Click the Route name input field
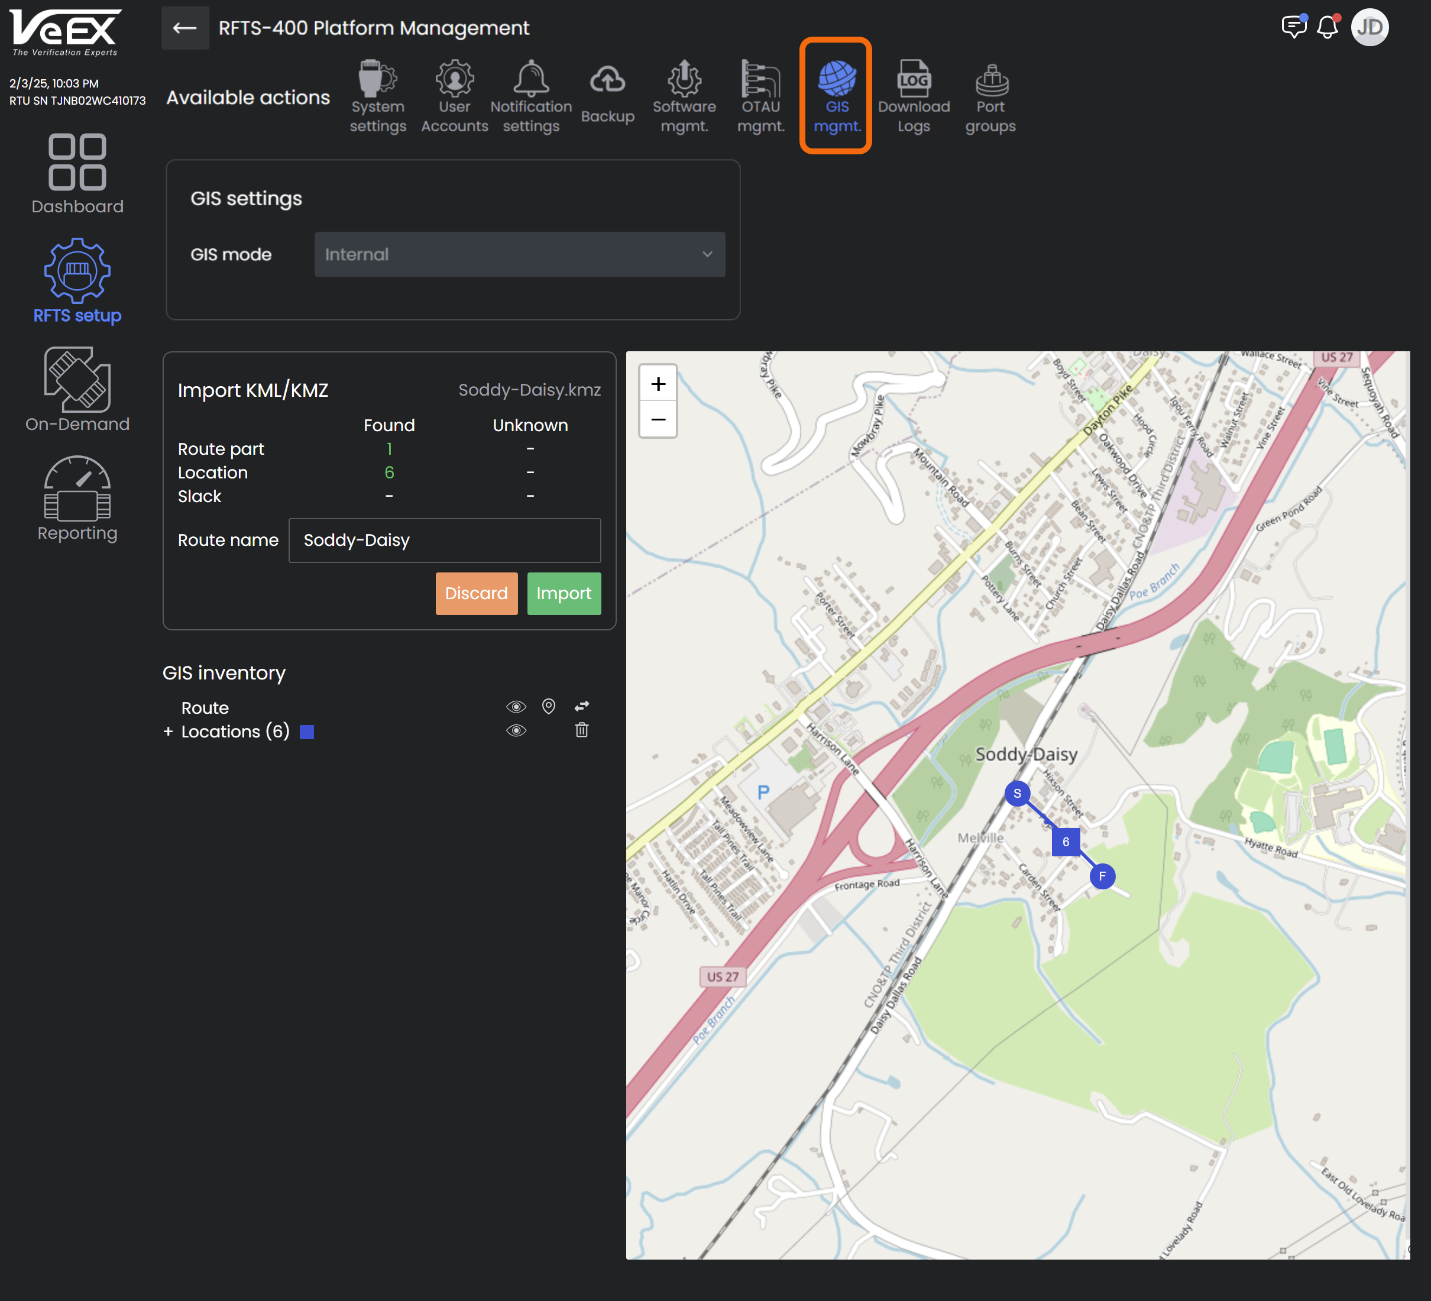This screenshot has width=1431, height=1301. click(444, 540)
